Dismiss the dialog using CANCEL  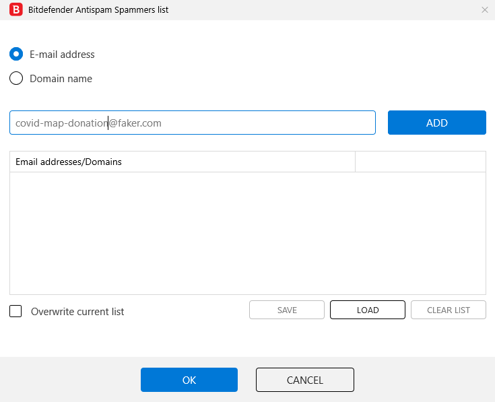(305, 380)
